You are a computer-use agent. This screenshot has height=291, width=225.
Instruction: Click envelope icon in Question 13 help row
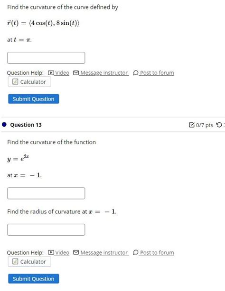(76, 252)
